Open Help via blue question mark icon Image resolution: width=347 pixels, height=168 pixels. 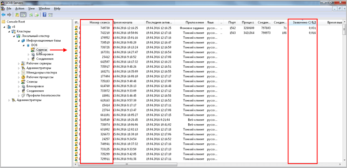pyautogui.click(x=45, y=15)
